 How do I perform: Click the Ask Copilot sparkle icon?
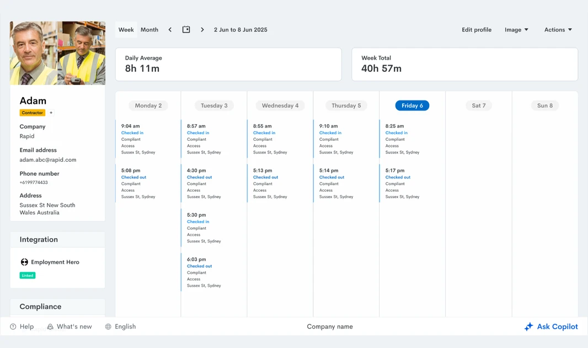pyautogui.click(x=529, y=326)
